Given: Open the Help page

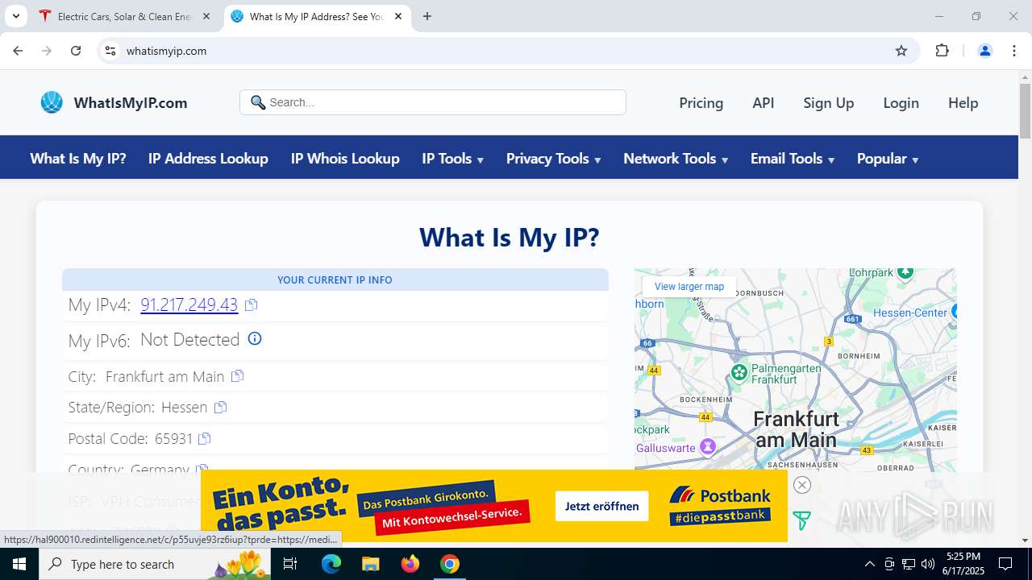Looking at the screenshot, I should point(963,102).
